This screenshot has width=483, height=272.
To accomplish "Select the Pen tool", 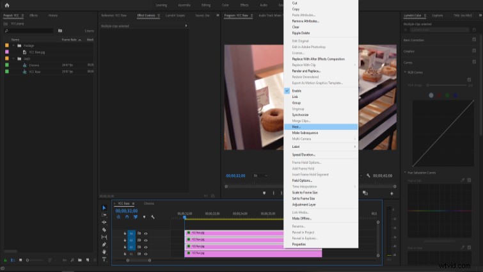I will click(104, 244).
